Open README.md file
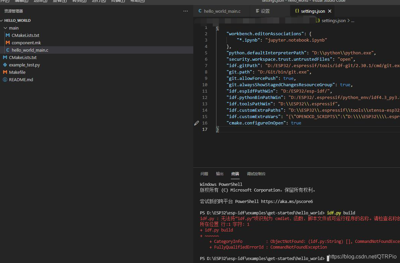The width and height of the screenshot is (400, 263). click(21, 80)
